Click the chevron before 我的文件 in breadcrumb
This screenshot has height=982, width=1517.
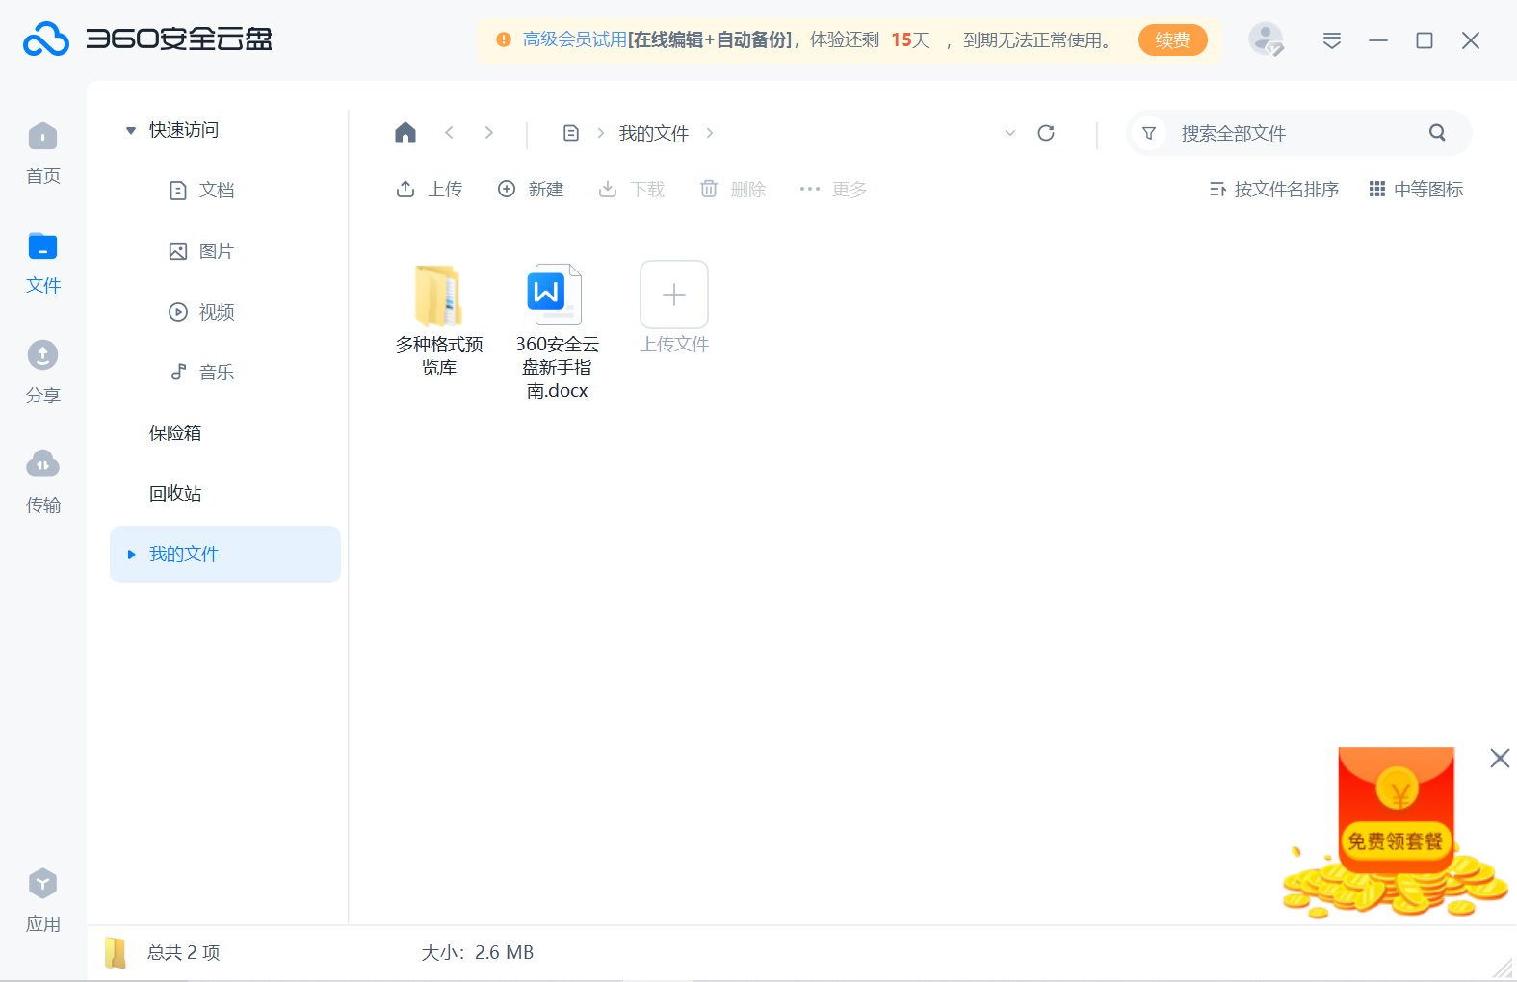click(x=601, y=133)
